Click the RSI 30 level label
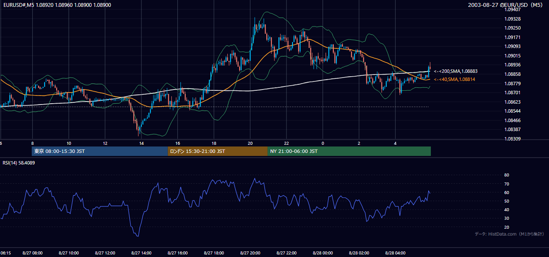 click(506, 218)
